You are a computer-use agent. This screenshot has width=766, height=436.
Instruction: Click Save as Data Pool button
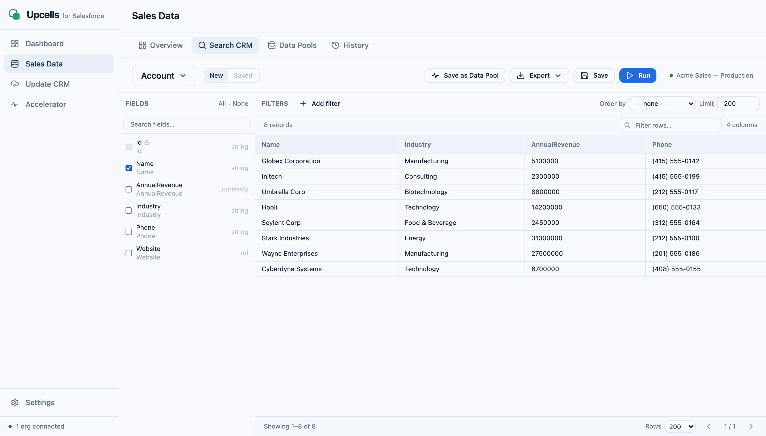465,76
